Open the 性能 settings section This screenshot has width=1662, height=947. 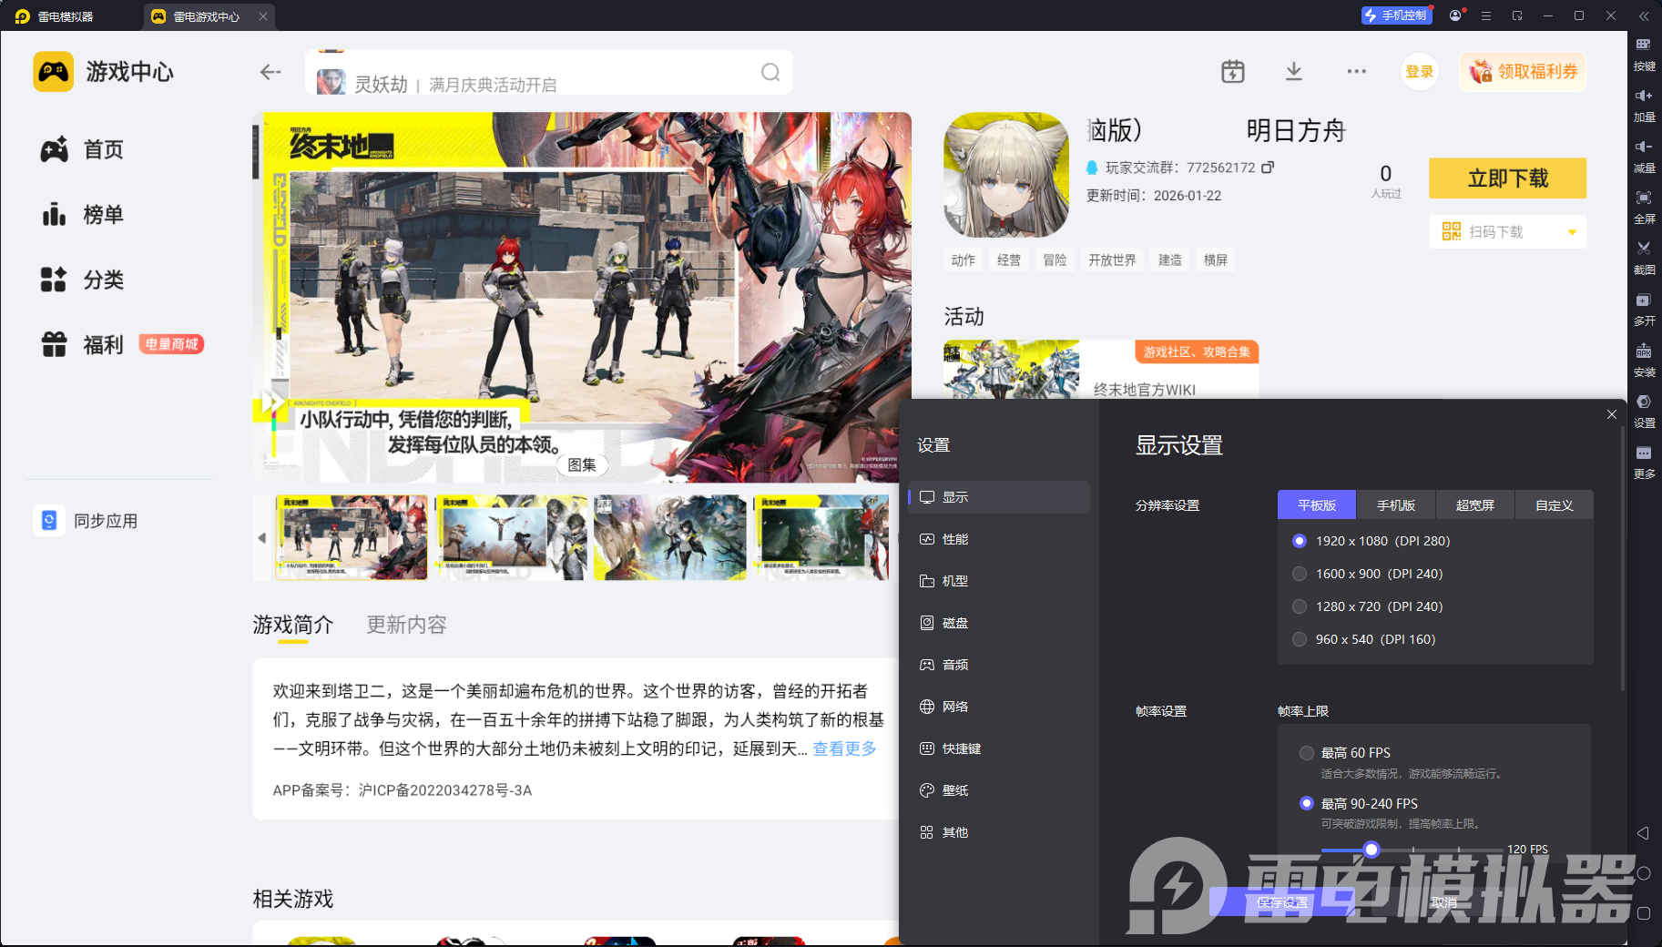click(954, 539)
